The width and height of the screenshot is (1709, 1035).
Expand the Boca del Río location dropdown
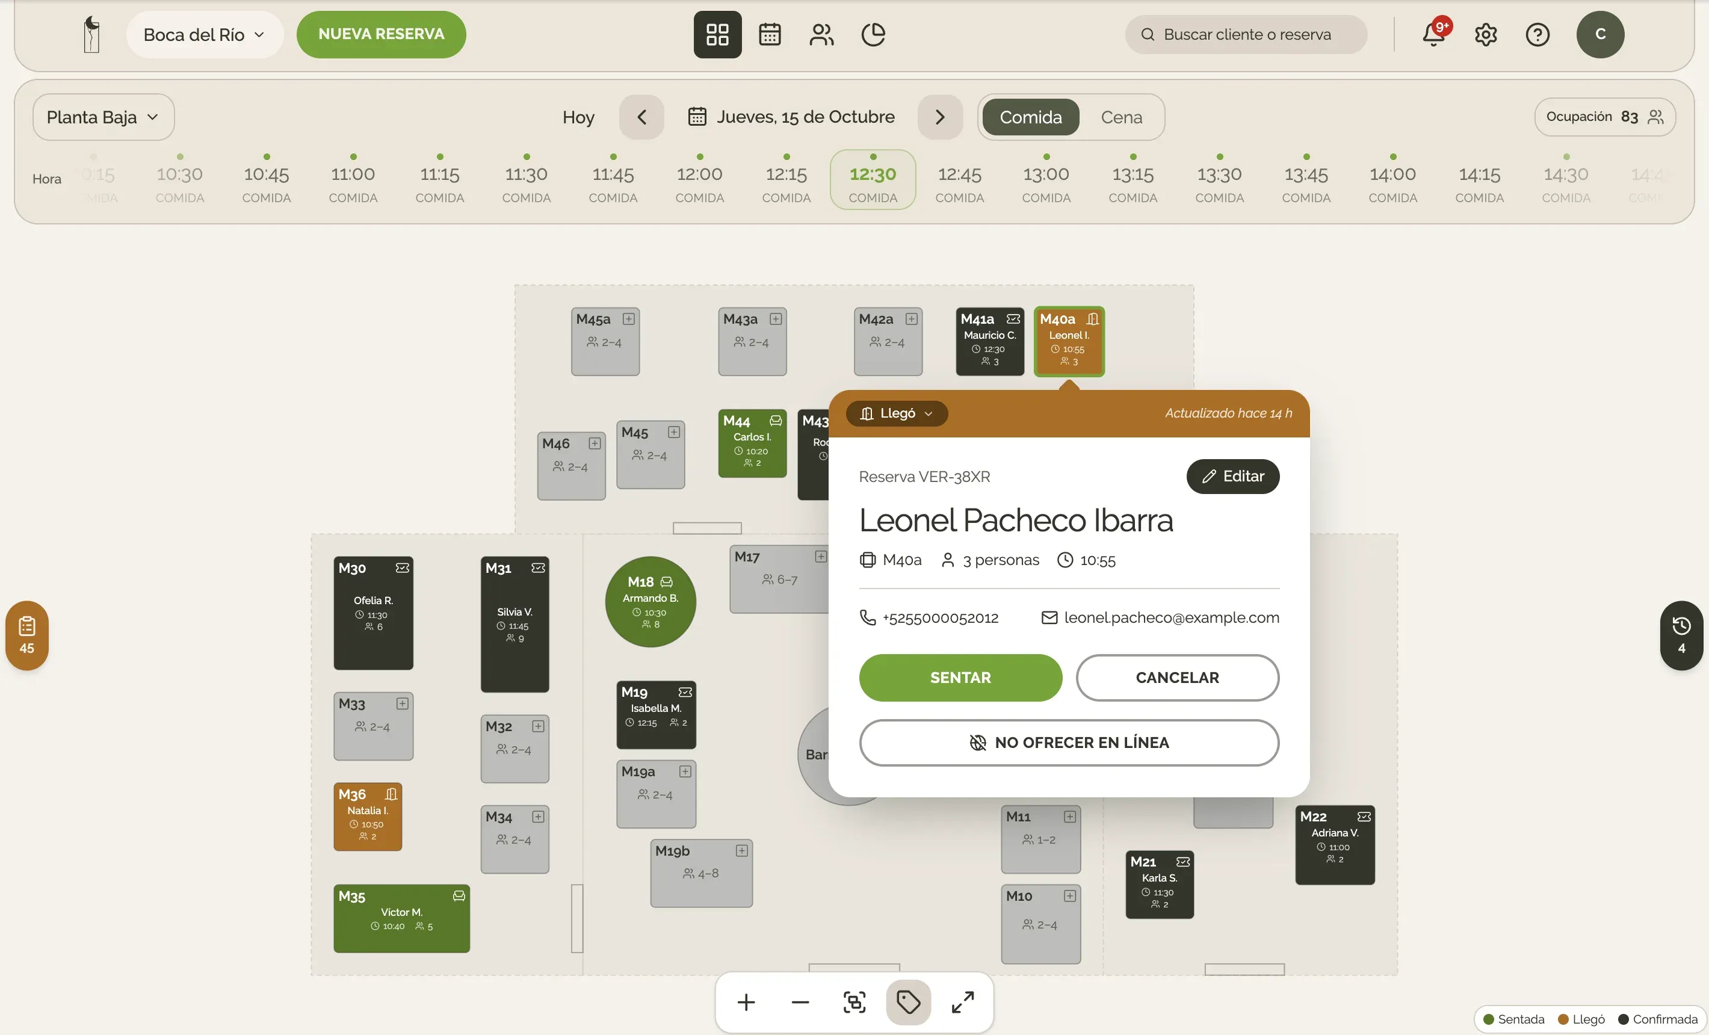(x=205, y=34)
